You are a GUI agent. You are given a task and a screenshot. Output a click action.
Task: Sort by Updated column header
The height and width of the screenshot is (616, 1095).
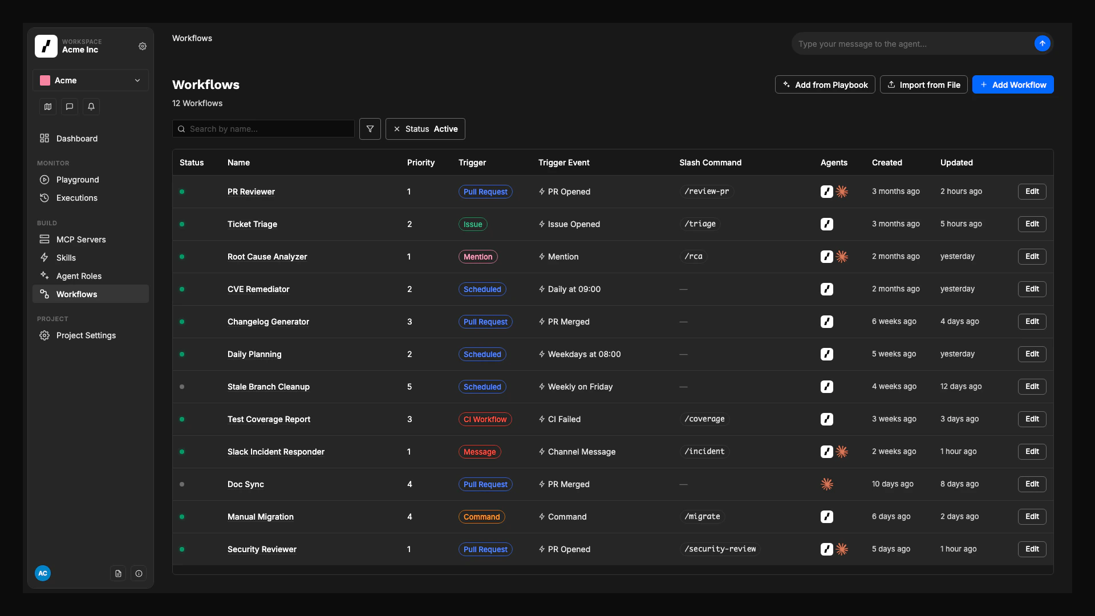tap(956, 163)
